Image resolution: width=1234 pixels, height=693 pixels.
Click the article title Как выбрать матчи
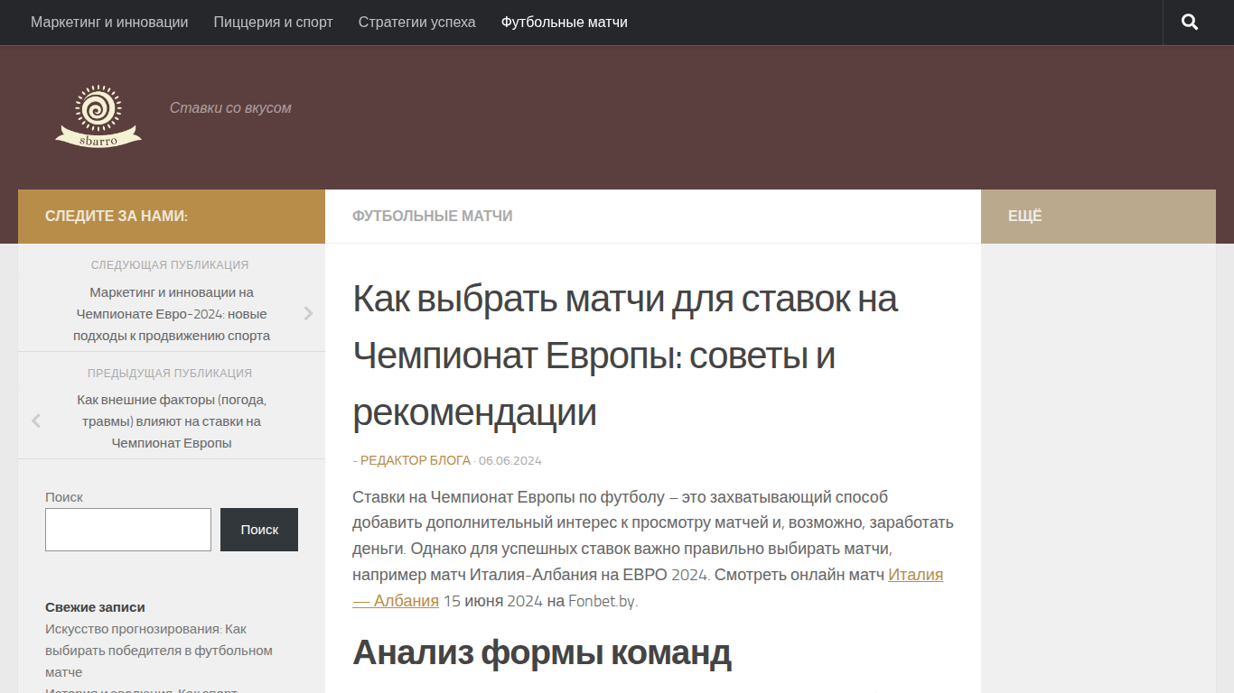pyautogui.click(x=625, y=355)
